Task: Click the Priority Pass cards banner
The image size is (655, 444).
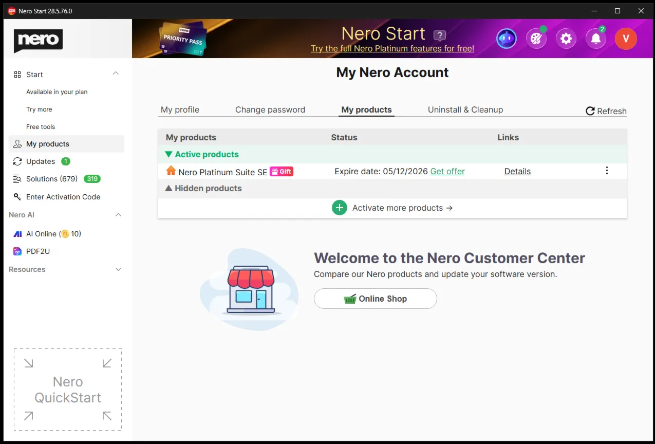Action: coord(183,40)
